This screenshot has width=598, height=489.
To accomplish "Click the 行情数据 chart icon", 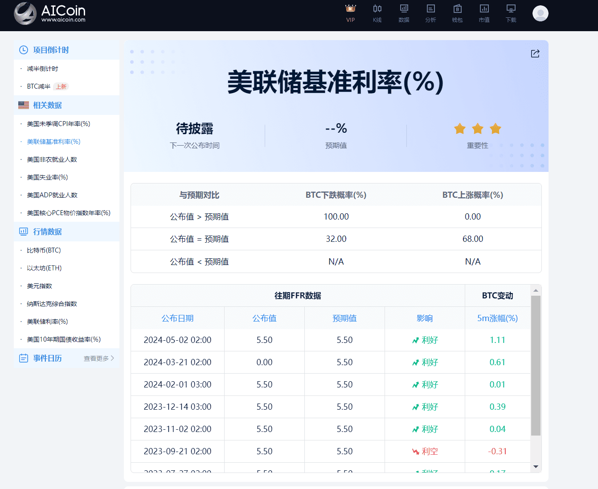I will pos(24,232).
